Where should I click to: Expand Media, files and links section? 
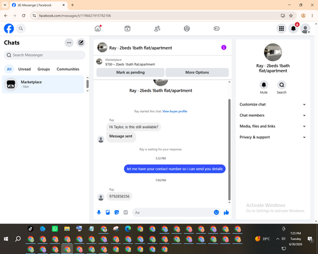(x=273, y=126)
